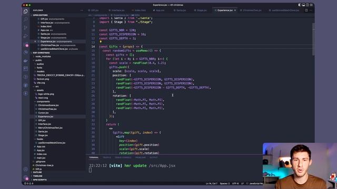Open the Search view in activity bar
The image size is (337, 189).
click(x=26, y=19)
